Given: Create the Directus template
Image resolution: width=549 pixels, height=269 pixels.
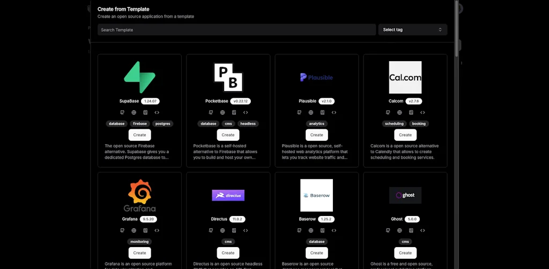Looking at the screenshot, I should pos(228,253).
